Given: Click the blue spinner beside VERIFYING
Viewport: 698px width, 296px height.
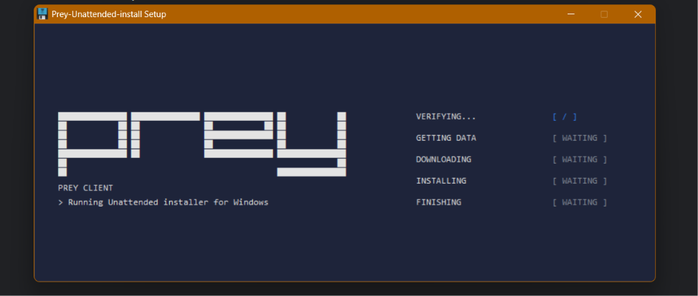Looking at the screenshot, I should click(565, 117).
